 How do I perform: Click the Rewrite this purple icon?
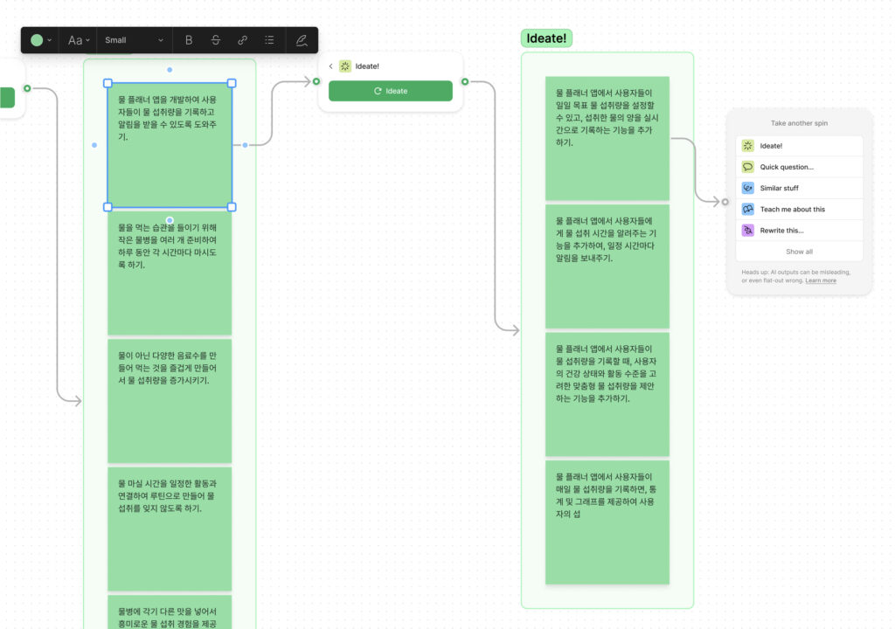(748, 231)
